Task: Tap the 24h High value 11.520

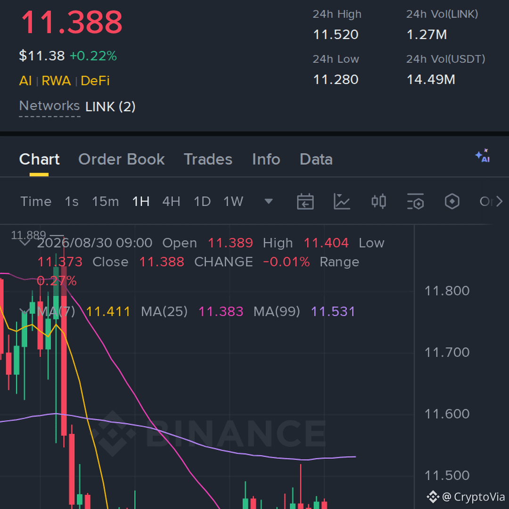Action: pyautogui.click(x=336, y=35)
